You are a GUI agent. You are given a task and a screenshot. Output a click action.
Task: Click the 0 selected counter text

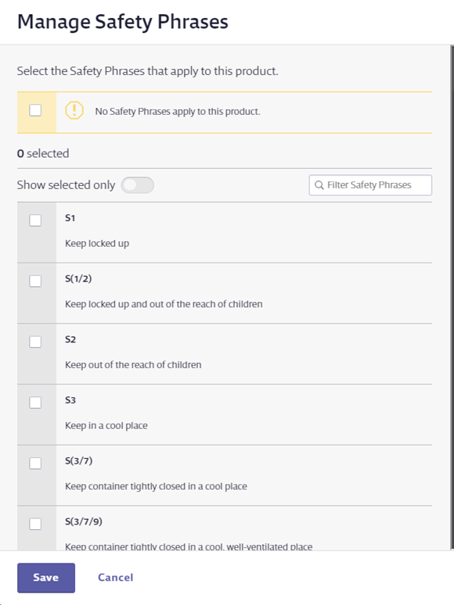pyautogui.click(x=43, y=153)
